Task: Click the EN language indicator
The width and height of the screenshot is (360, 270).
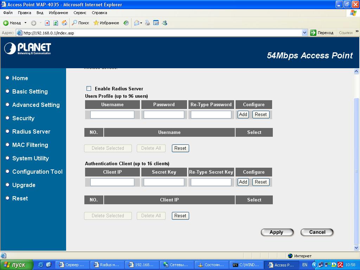Action: 305,265
